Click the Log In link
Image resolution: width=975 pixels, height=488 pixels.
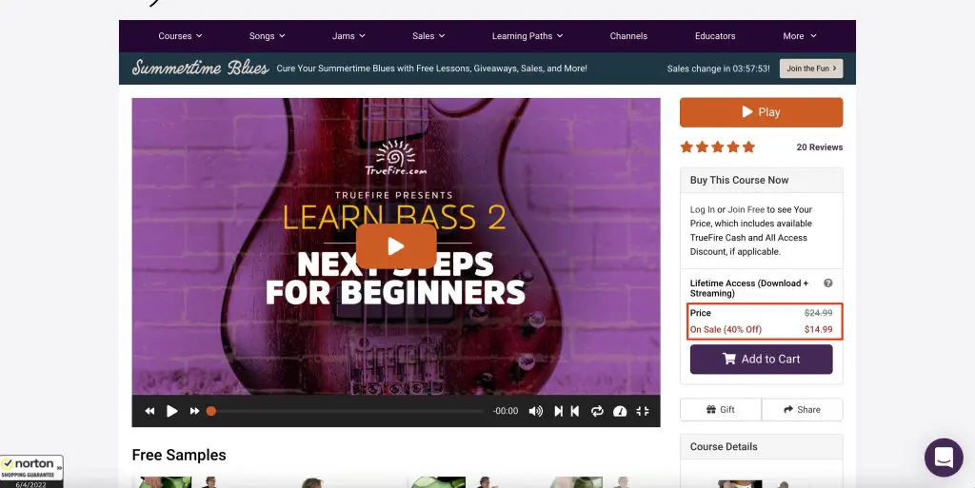click(702, 210)
